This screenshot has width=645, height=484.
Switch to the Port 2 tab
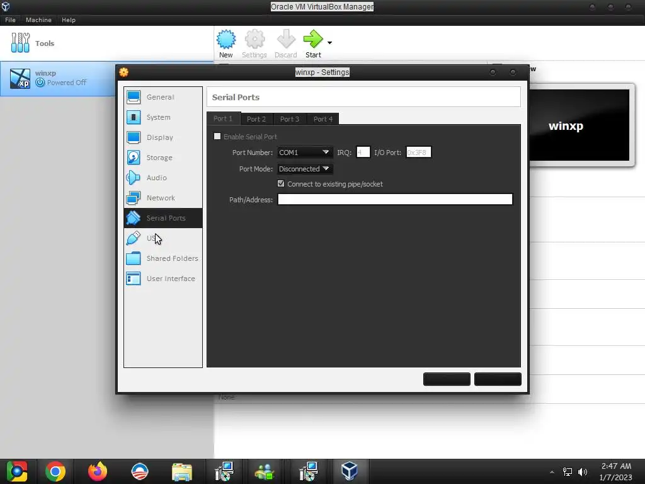pyautogui.click(x=257, y=119)
